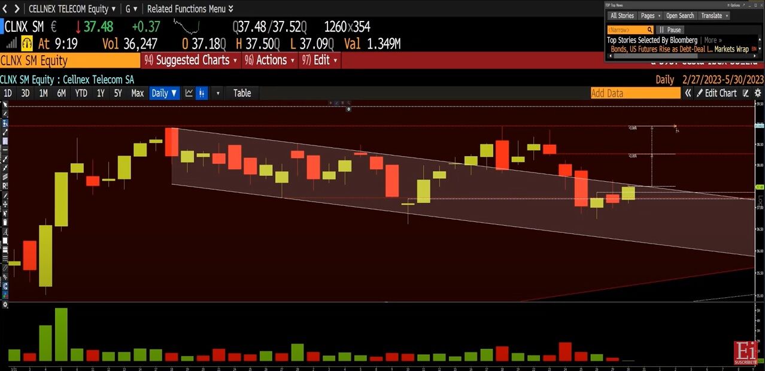The height and width of the screenshot is (371, 765).
Task: Click the magnifier in the Narrow search box
Action: pyautogui.click(x=649, y=30)
